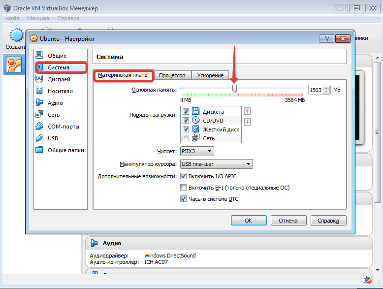Increase memory with spinner up arrow
This screenshot has width=383, height=289.
click(x=326, y=88)
